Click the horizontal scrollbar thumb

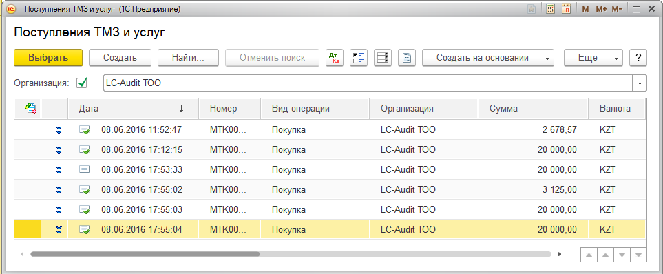[145, 254]
